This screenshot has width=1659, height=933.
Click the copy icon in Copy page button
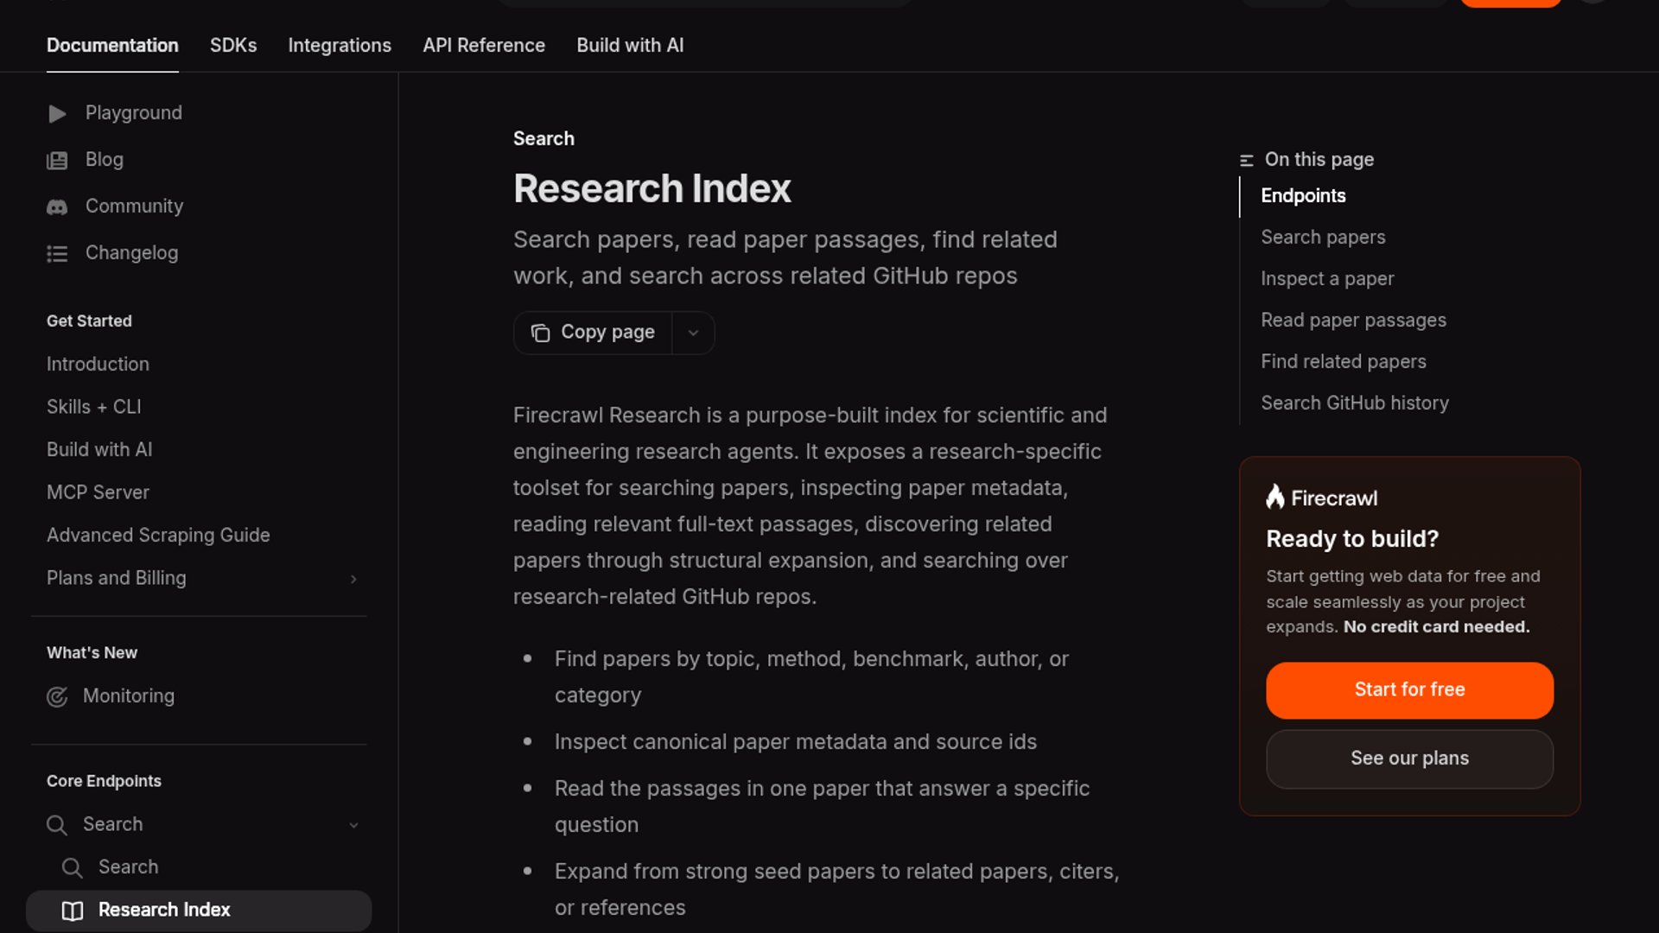point(541,333)
